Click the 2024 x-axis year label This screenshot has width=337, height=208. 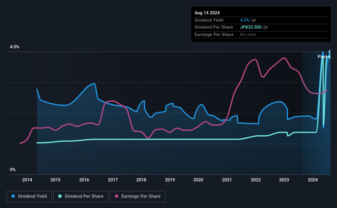point(313,180)
